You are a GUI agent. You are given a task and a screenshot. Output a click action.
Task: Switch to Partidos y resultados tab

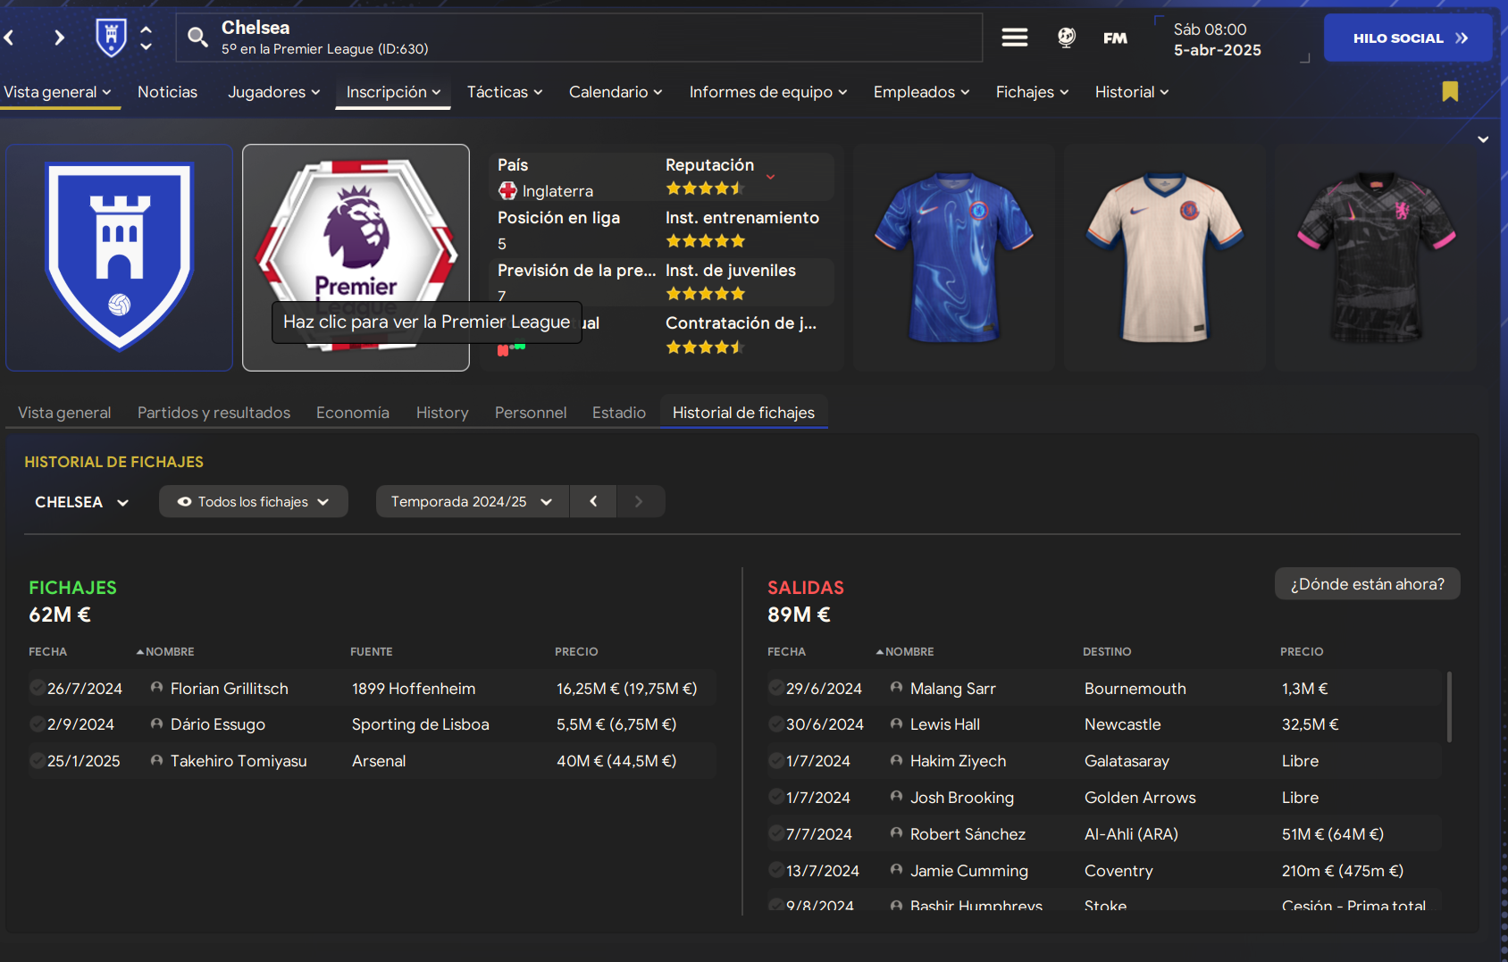214,413
